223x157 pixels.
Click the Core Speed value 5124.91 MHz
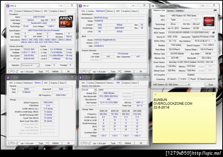[29, 49]
